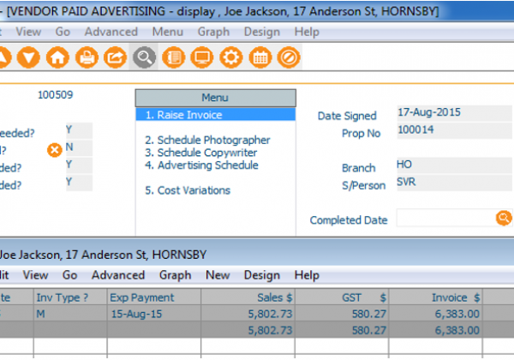Click the Sales $ column header

click(x=248, y=297)
